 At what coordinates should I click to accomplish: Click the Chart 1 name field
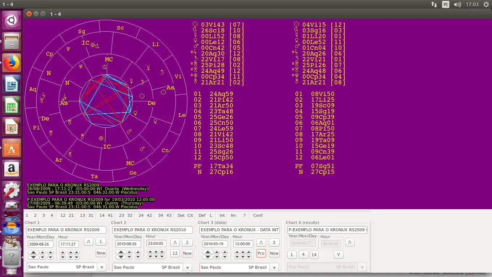(66, 230)
